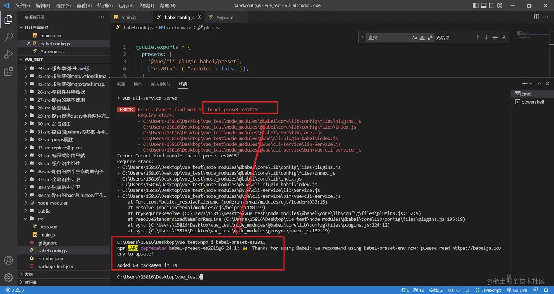Collapse the 打开的编辑器 section
Viewport: 554px width, 294px height.
63,27
